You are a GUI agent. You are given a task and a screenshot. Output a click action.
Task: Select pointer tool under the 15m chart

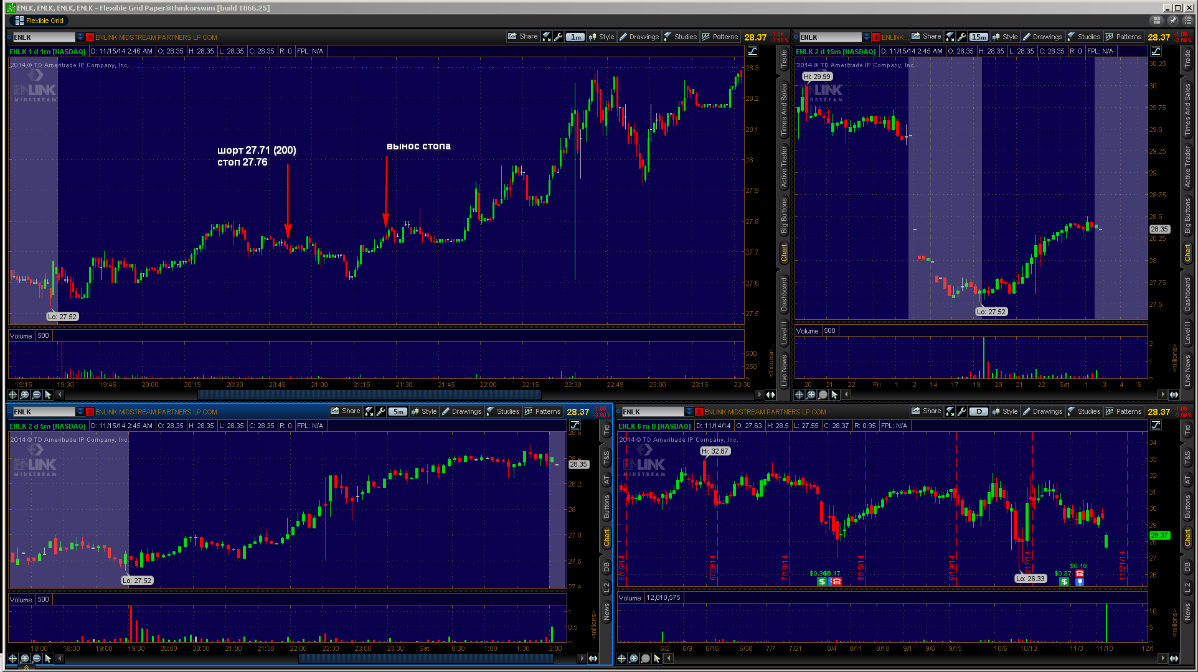(x=834, y=394)
